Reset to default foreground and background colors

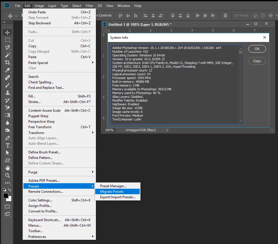(x=5, y=190)
